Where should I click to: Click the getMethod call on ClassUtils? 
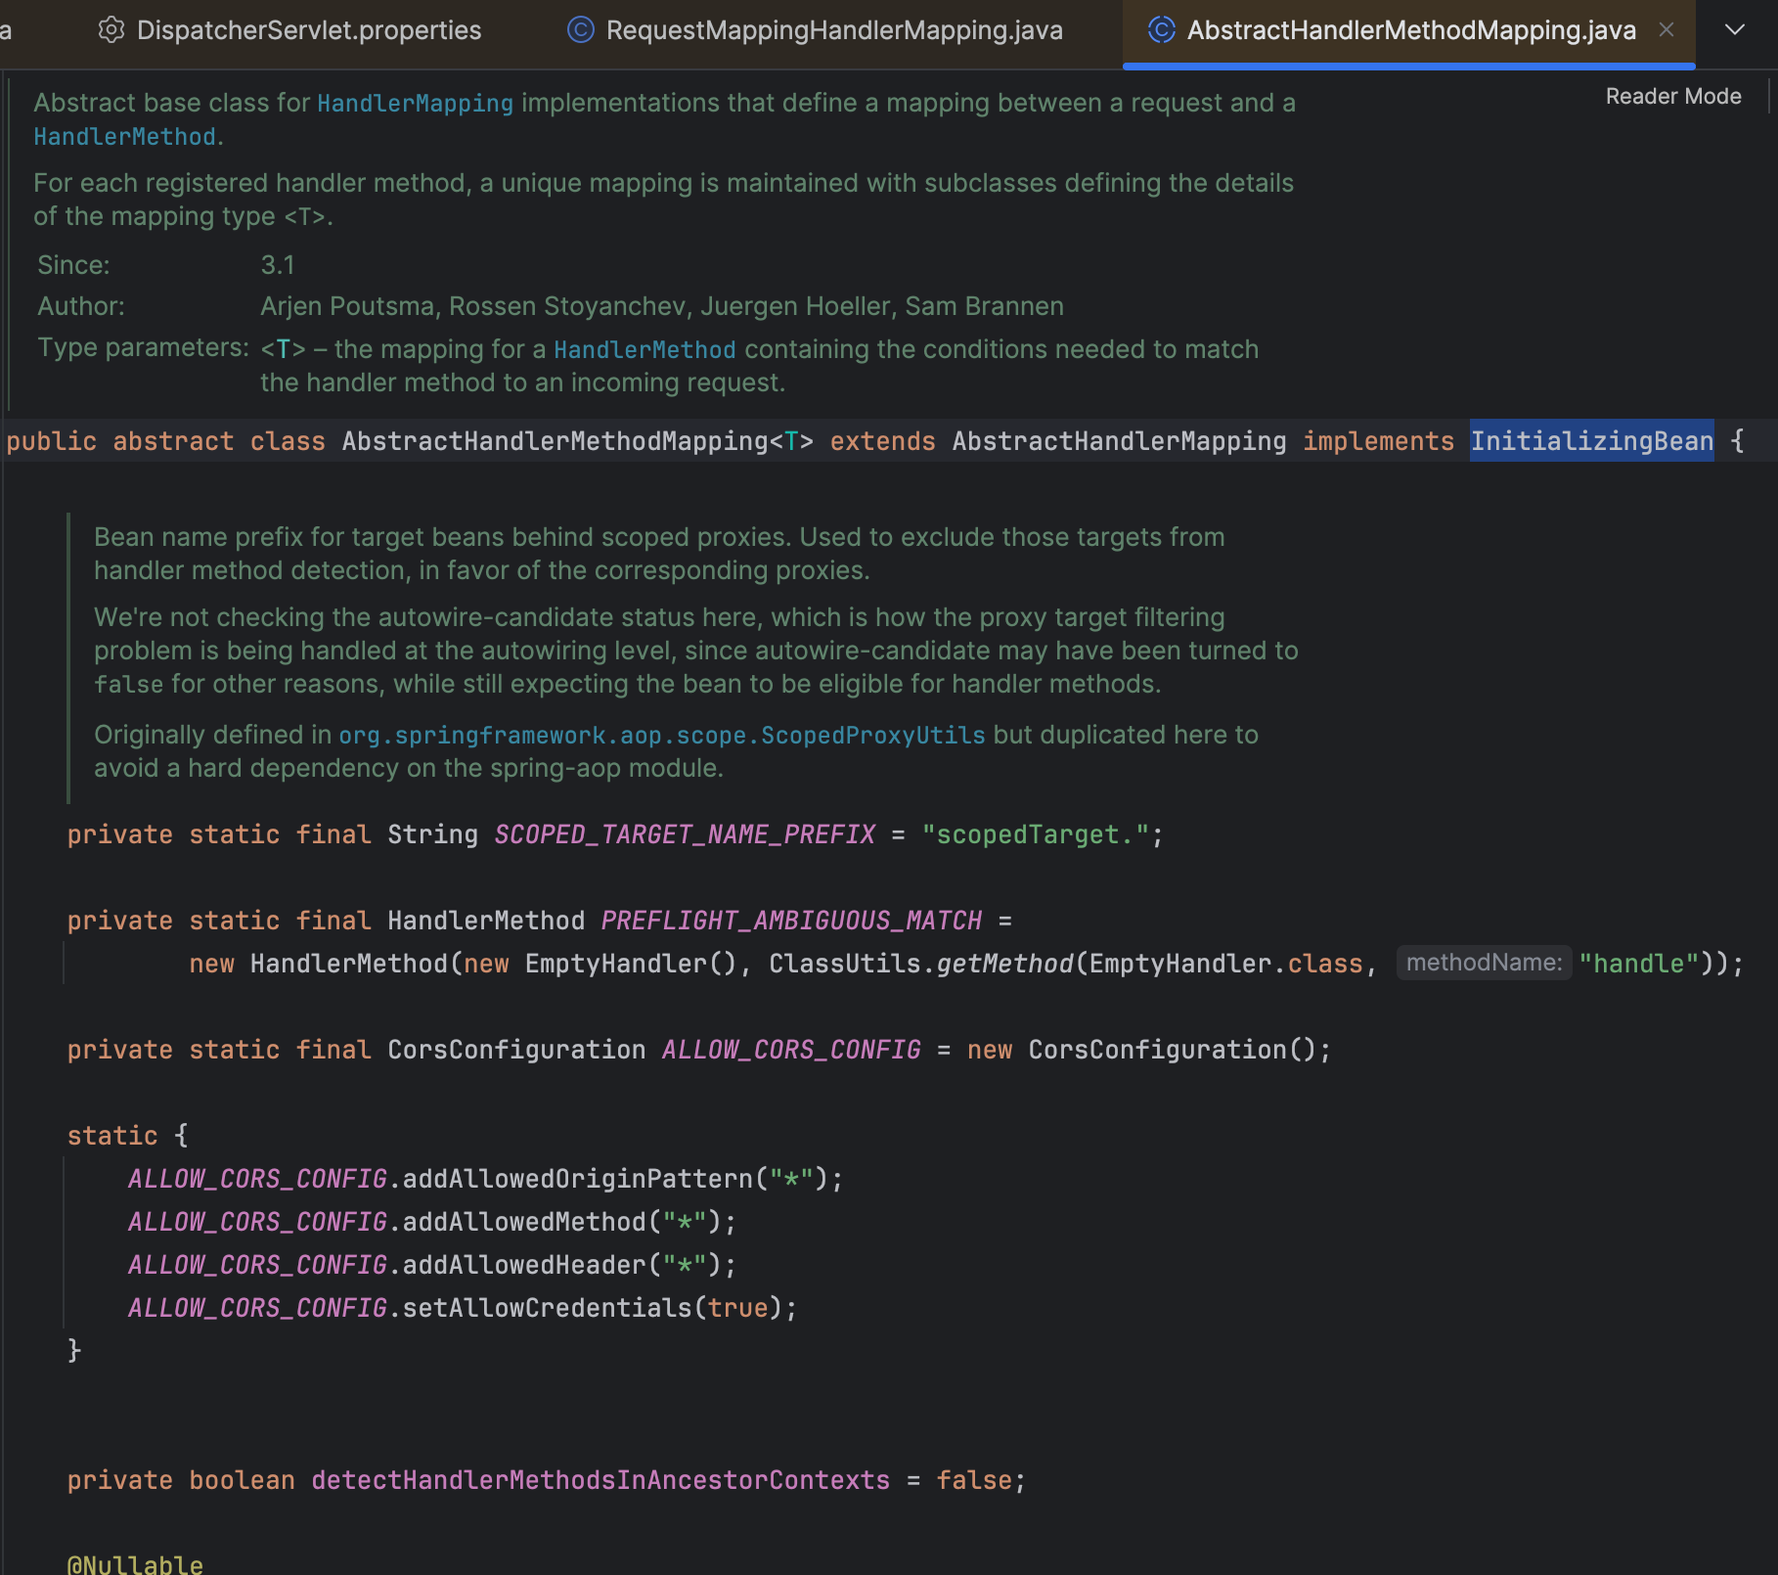(x=1005, y=964)
